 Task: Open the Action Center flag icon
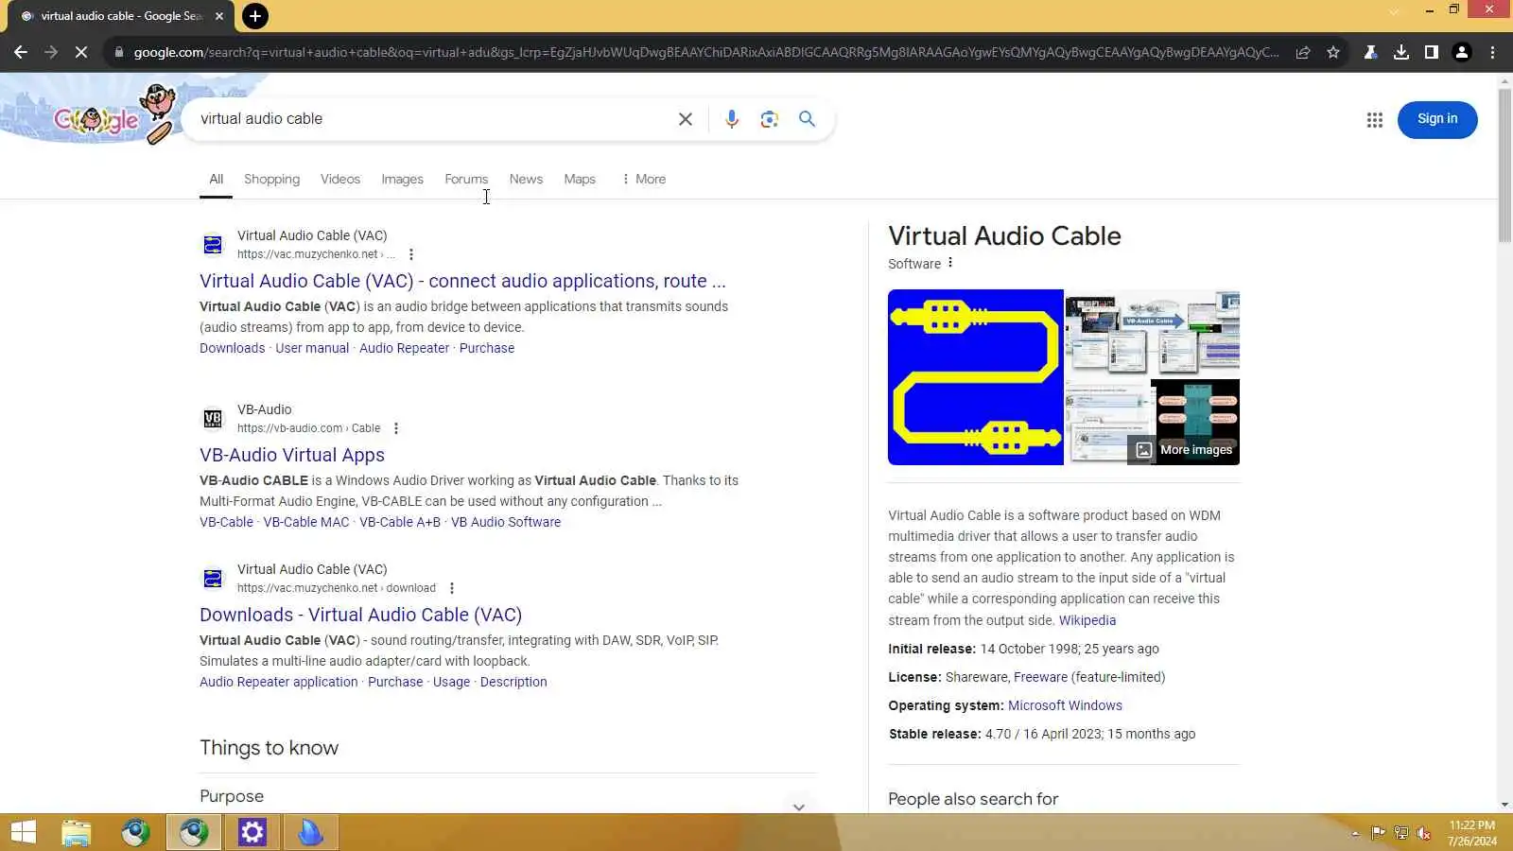pyautogui.click(x=1379, y=833)
